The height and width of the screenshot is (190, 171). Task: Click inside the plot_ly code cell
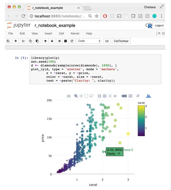(x=95, y=69)
